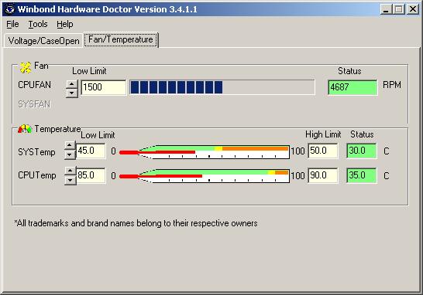Click the SYSTemp status value 30.0
Viewport: 423px width, 295px height.
[x=362, y=151]
